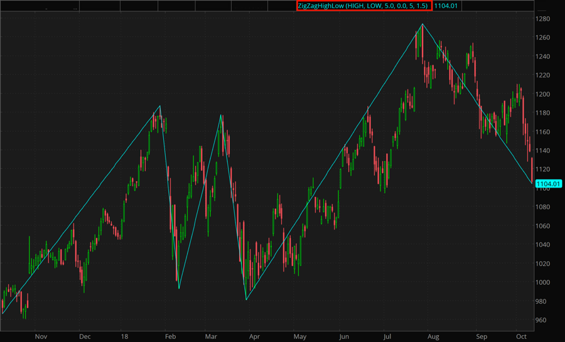565x342 pixels.
Task: Select Nov on the time axis
Action: [41, 336]
